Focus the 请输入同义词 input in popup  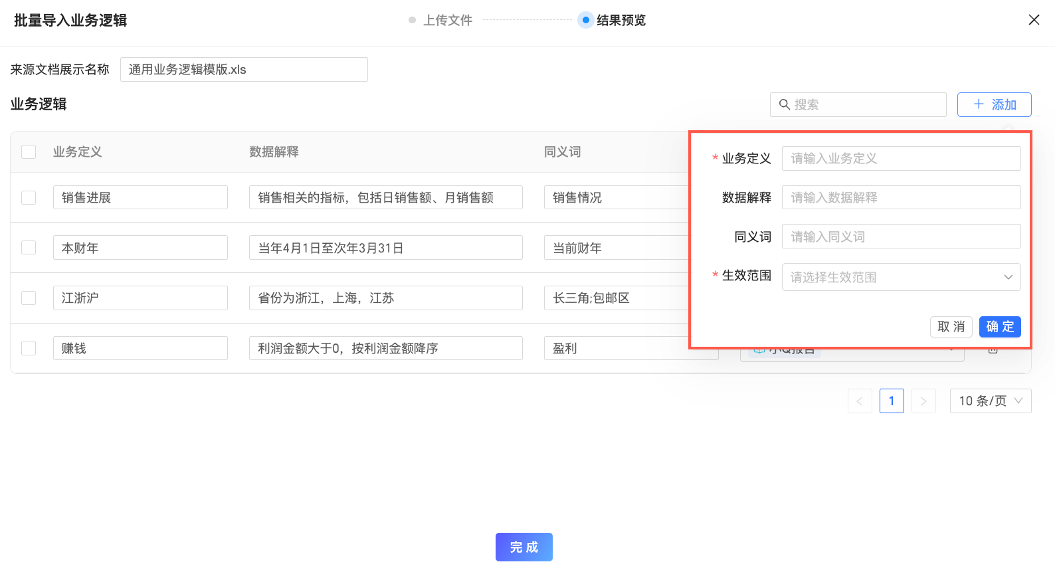(x=901, y=237)
